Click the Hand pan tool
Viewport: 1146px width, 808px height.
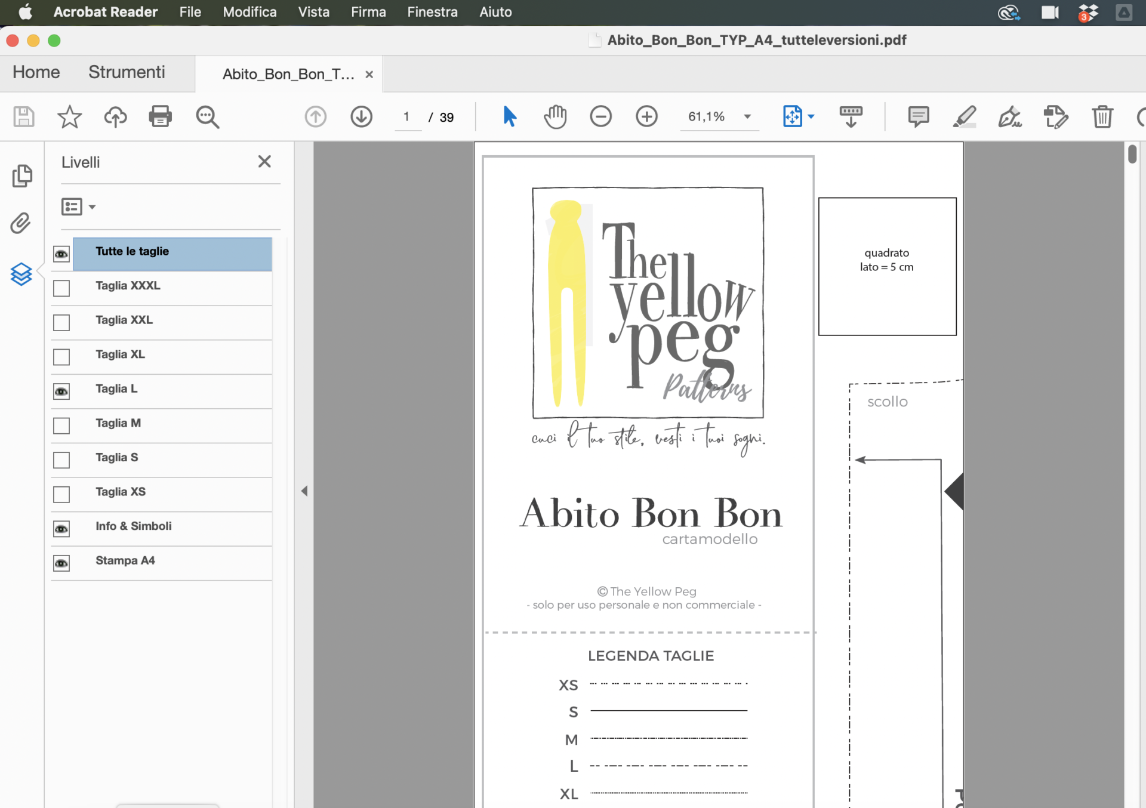554,116
